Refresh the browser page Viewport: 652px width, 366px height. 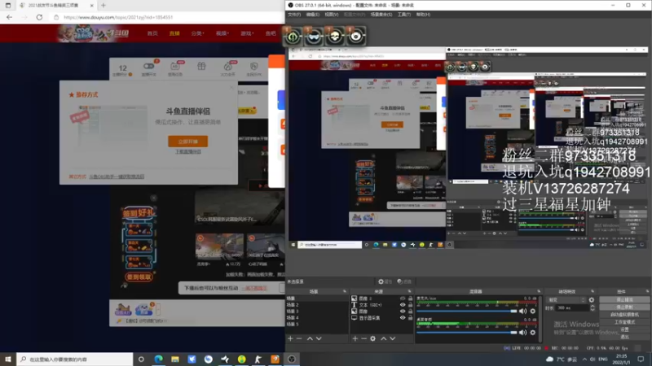(39, 17)
